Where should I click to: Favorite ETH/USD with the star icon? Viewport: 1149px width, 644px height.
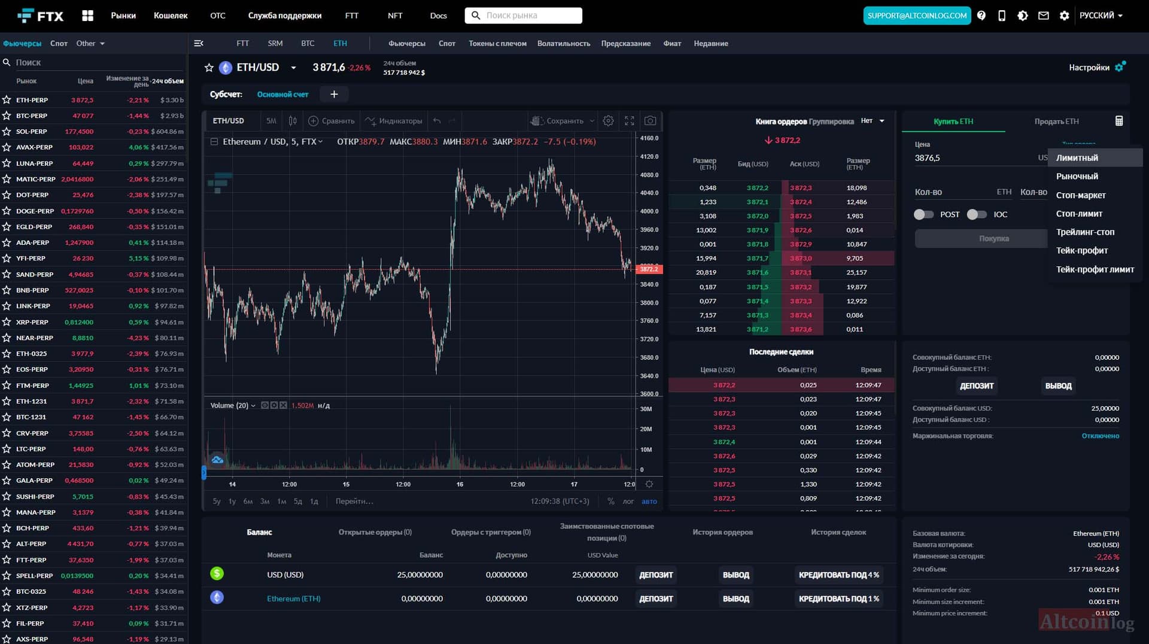[x=209, y=68]
